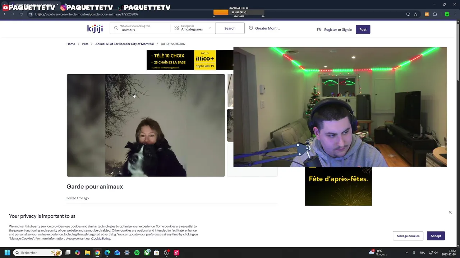The image size is (460, 258).
Task: Click Manage cookies button
Action: pyautogui.click(x=408, y=236)
